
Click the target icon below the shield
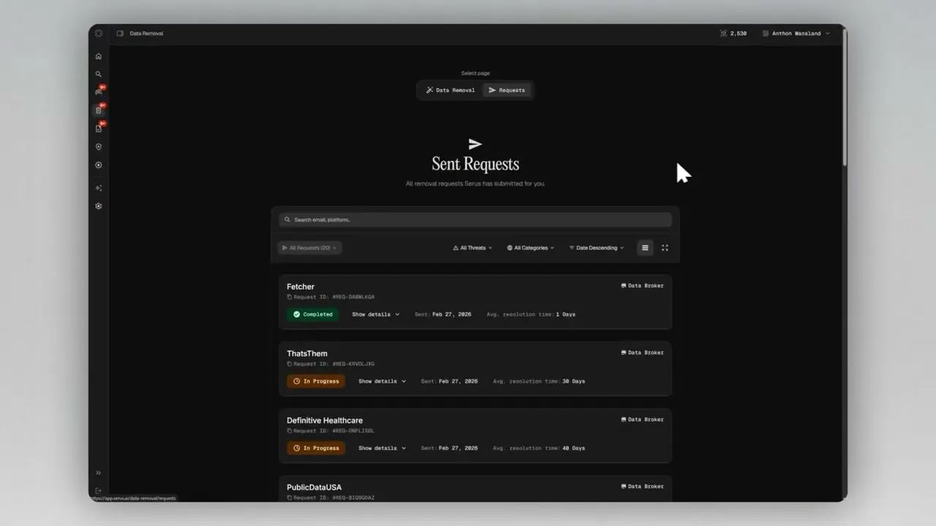[99, 165]
